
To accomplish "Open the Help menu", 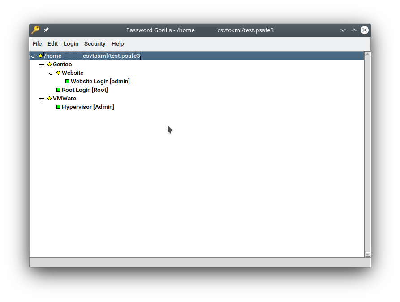I will coord(118,43).
